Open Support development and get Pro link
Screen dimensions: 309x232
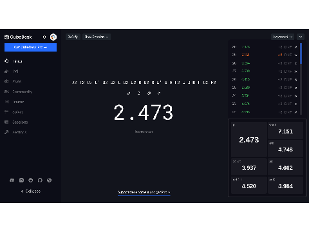pyautogui.click(x=144, y=192)
